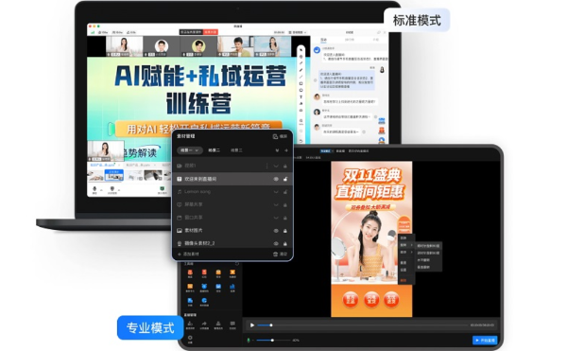Toggle visibility eye of 素材图片 item

coord(276,231)
